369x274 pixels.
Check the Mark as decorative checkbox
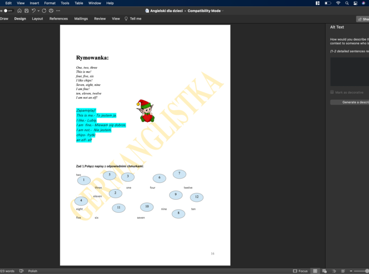[332, 92]
